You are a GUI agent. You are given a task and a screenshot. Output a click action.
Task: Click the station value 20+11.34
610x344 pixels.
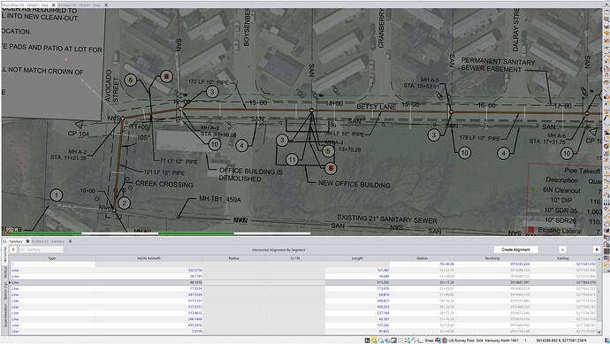[x=447, y=282]
